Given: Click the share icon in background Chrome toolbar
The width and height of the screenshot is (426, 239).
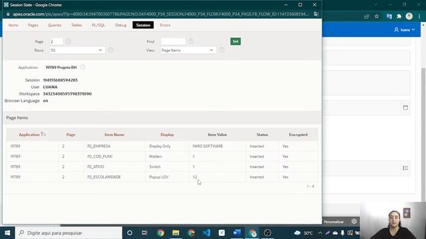Looking at the screenshot, I should pyautogui.click(x=367, y=17).
